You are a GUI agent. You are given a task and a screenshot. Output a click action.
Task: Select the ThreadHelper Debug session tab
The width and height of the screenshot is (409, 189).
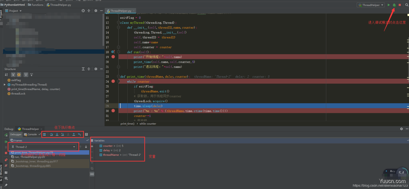pyautogui.click(x=28, y=129)
